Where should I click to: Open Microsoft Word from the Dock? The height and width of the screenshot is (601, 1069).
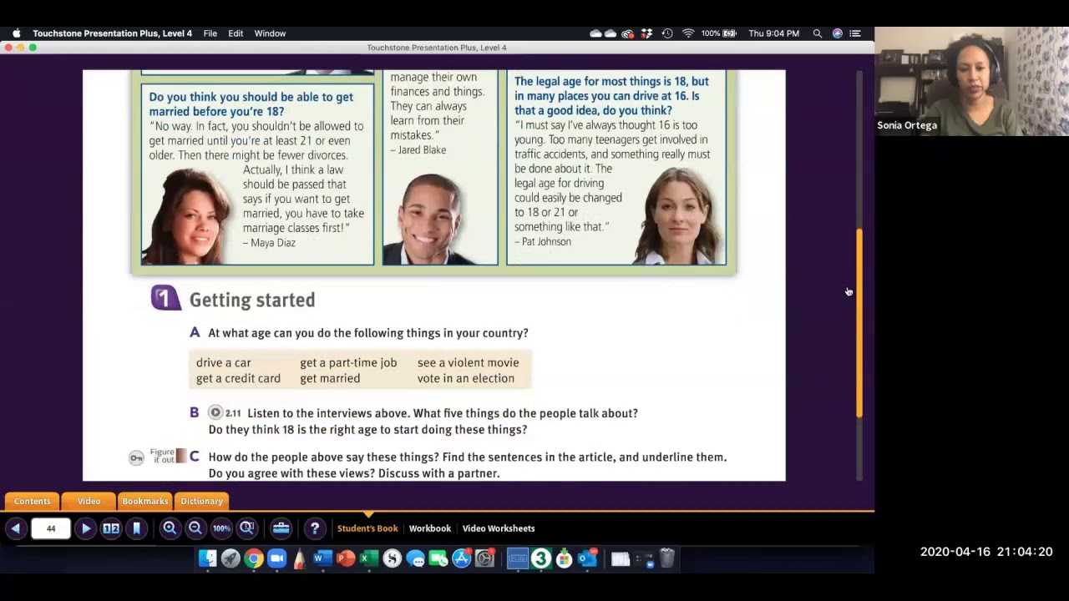click(322, 558)
